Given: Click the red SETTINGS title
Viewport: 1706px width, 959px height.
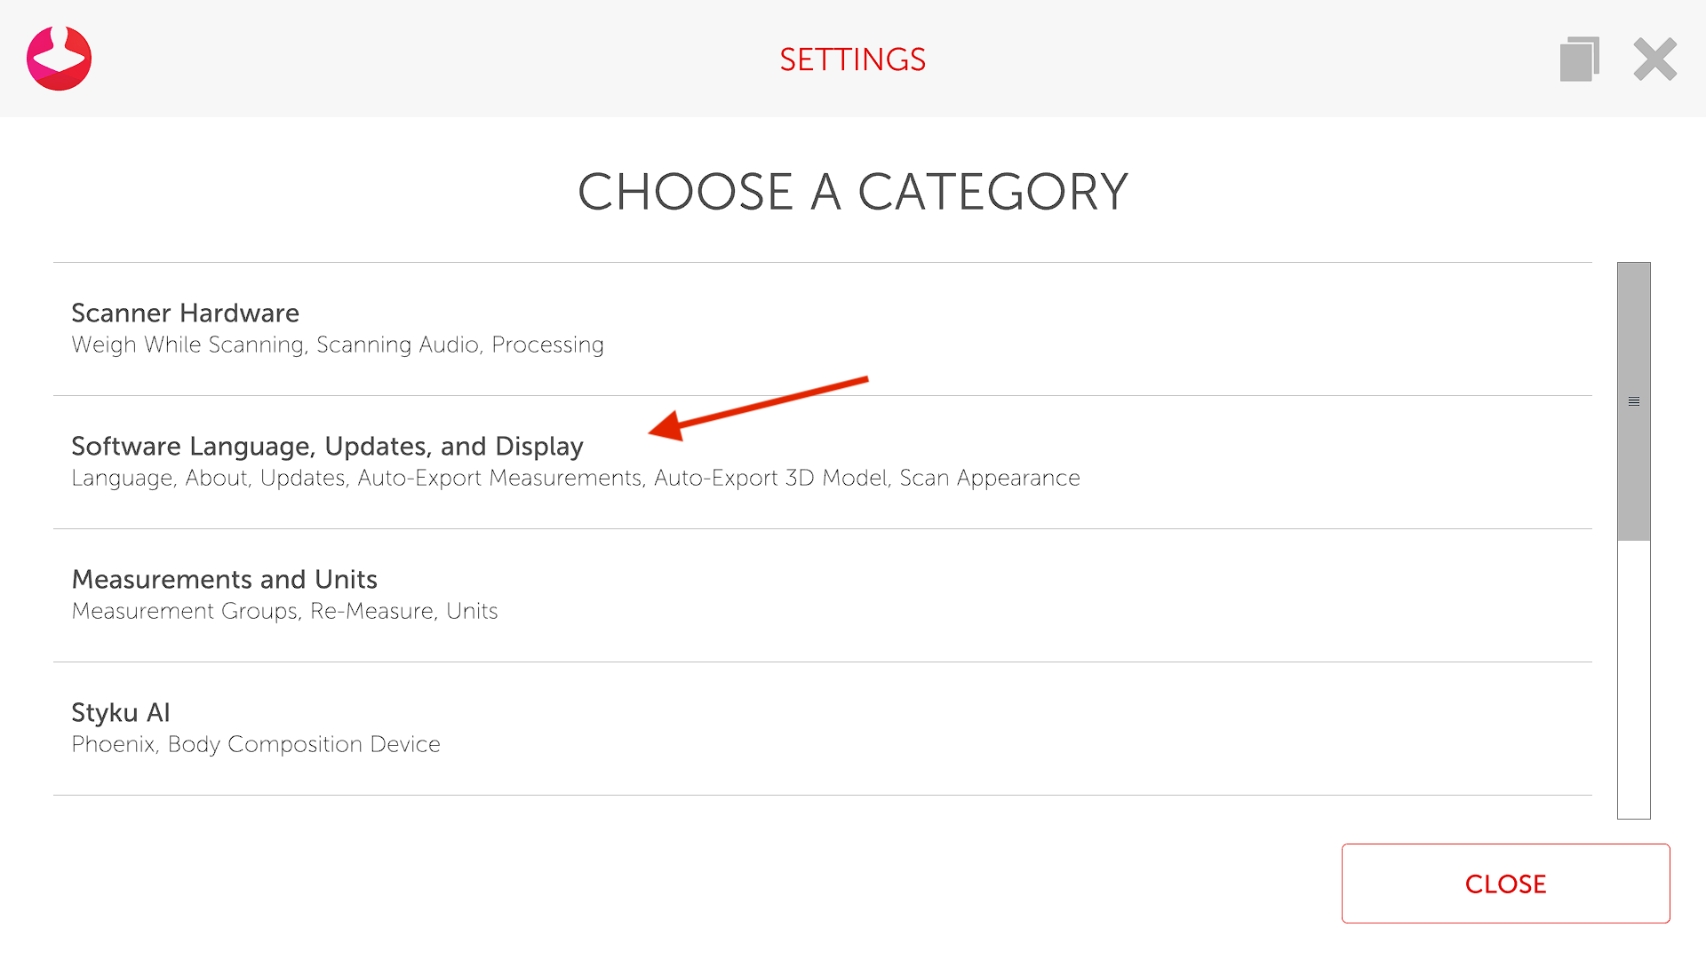Looking at the screenshot, I should (x=852, y=59).
